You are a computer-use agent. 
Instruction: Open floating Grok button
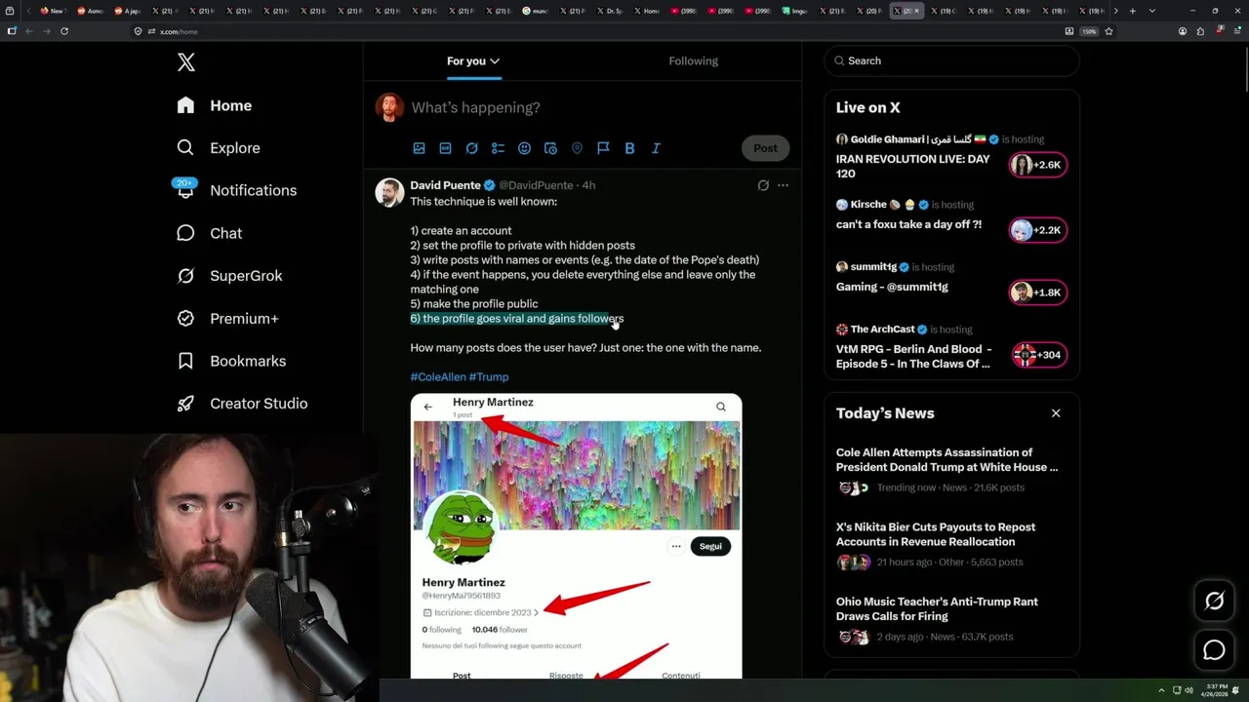(1214, 602)
